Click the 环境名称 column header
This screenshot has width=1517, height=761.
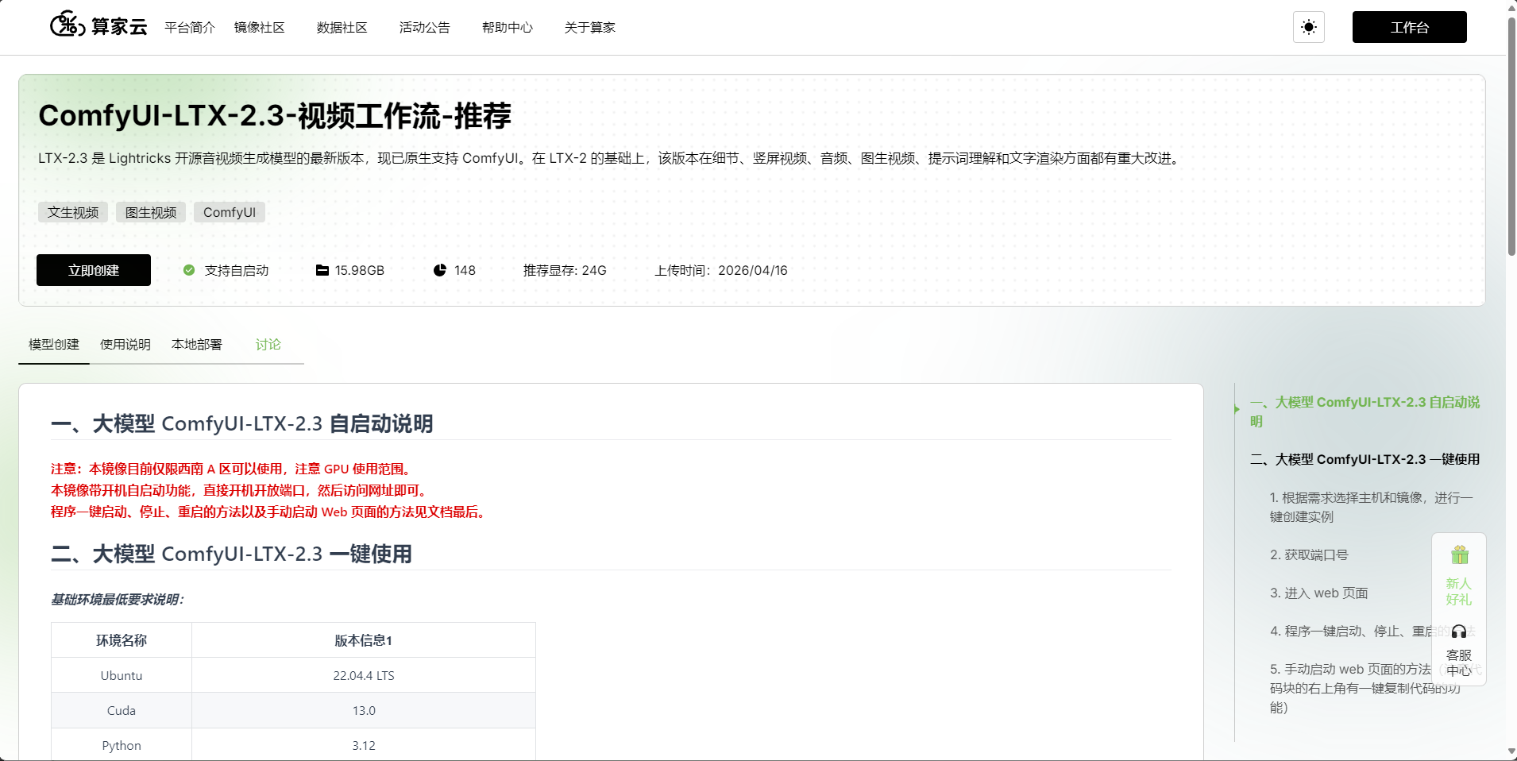click(122, 640)
